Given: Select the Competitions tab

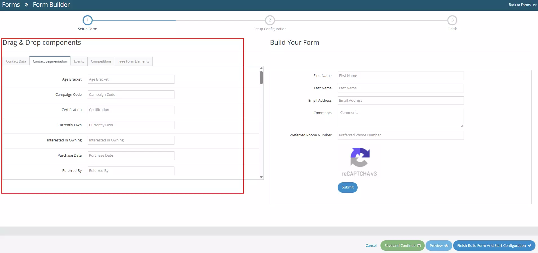Looking at the screenshot, I should (101, 61).
